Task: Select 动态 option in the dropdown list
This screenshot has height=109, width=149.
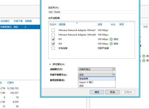Action: (x=97, y=86)
